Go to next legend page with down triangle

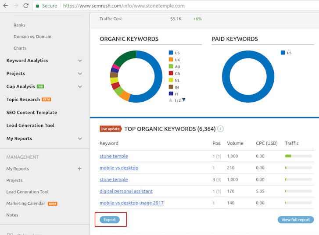tap(184, 100)
